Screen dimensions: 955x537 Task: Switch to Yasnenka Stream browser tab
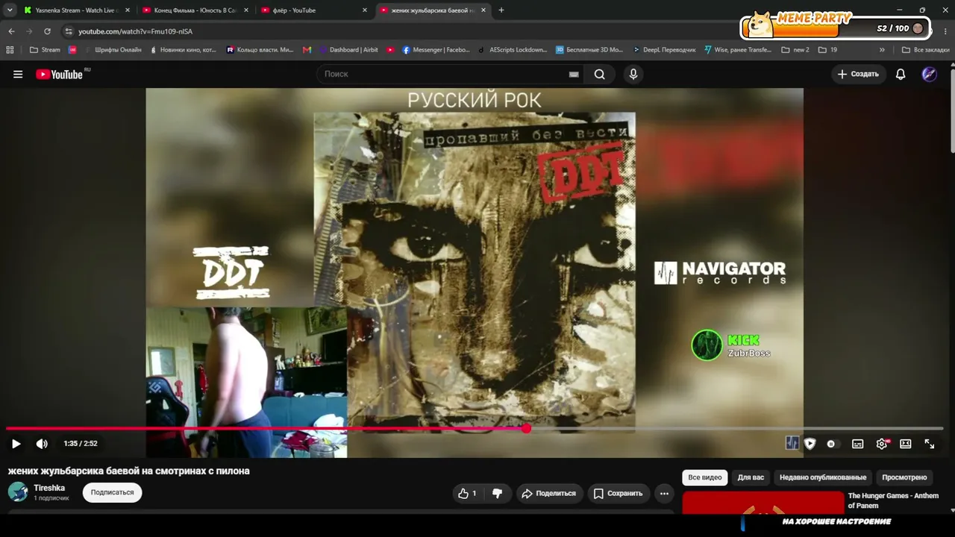pos(77,10)
